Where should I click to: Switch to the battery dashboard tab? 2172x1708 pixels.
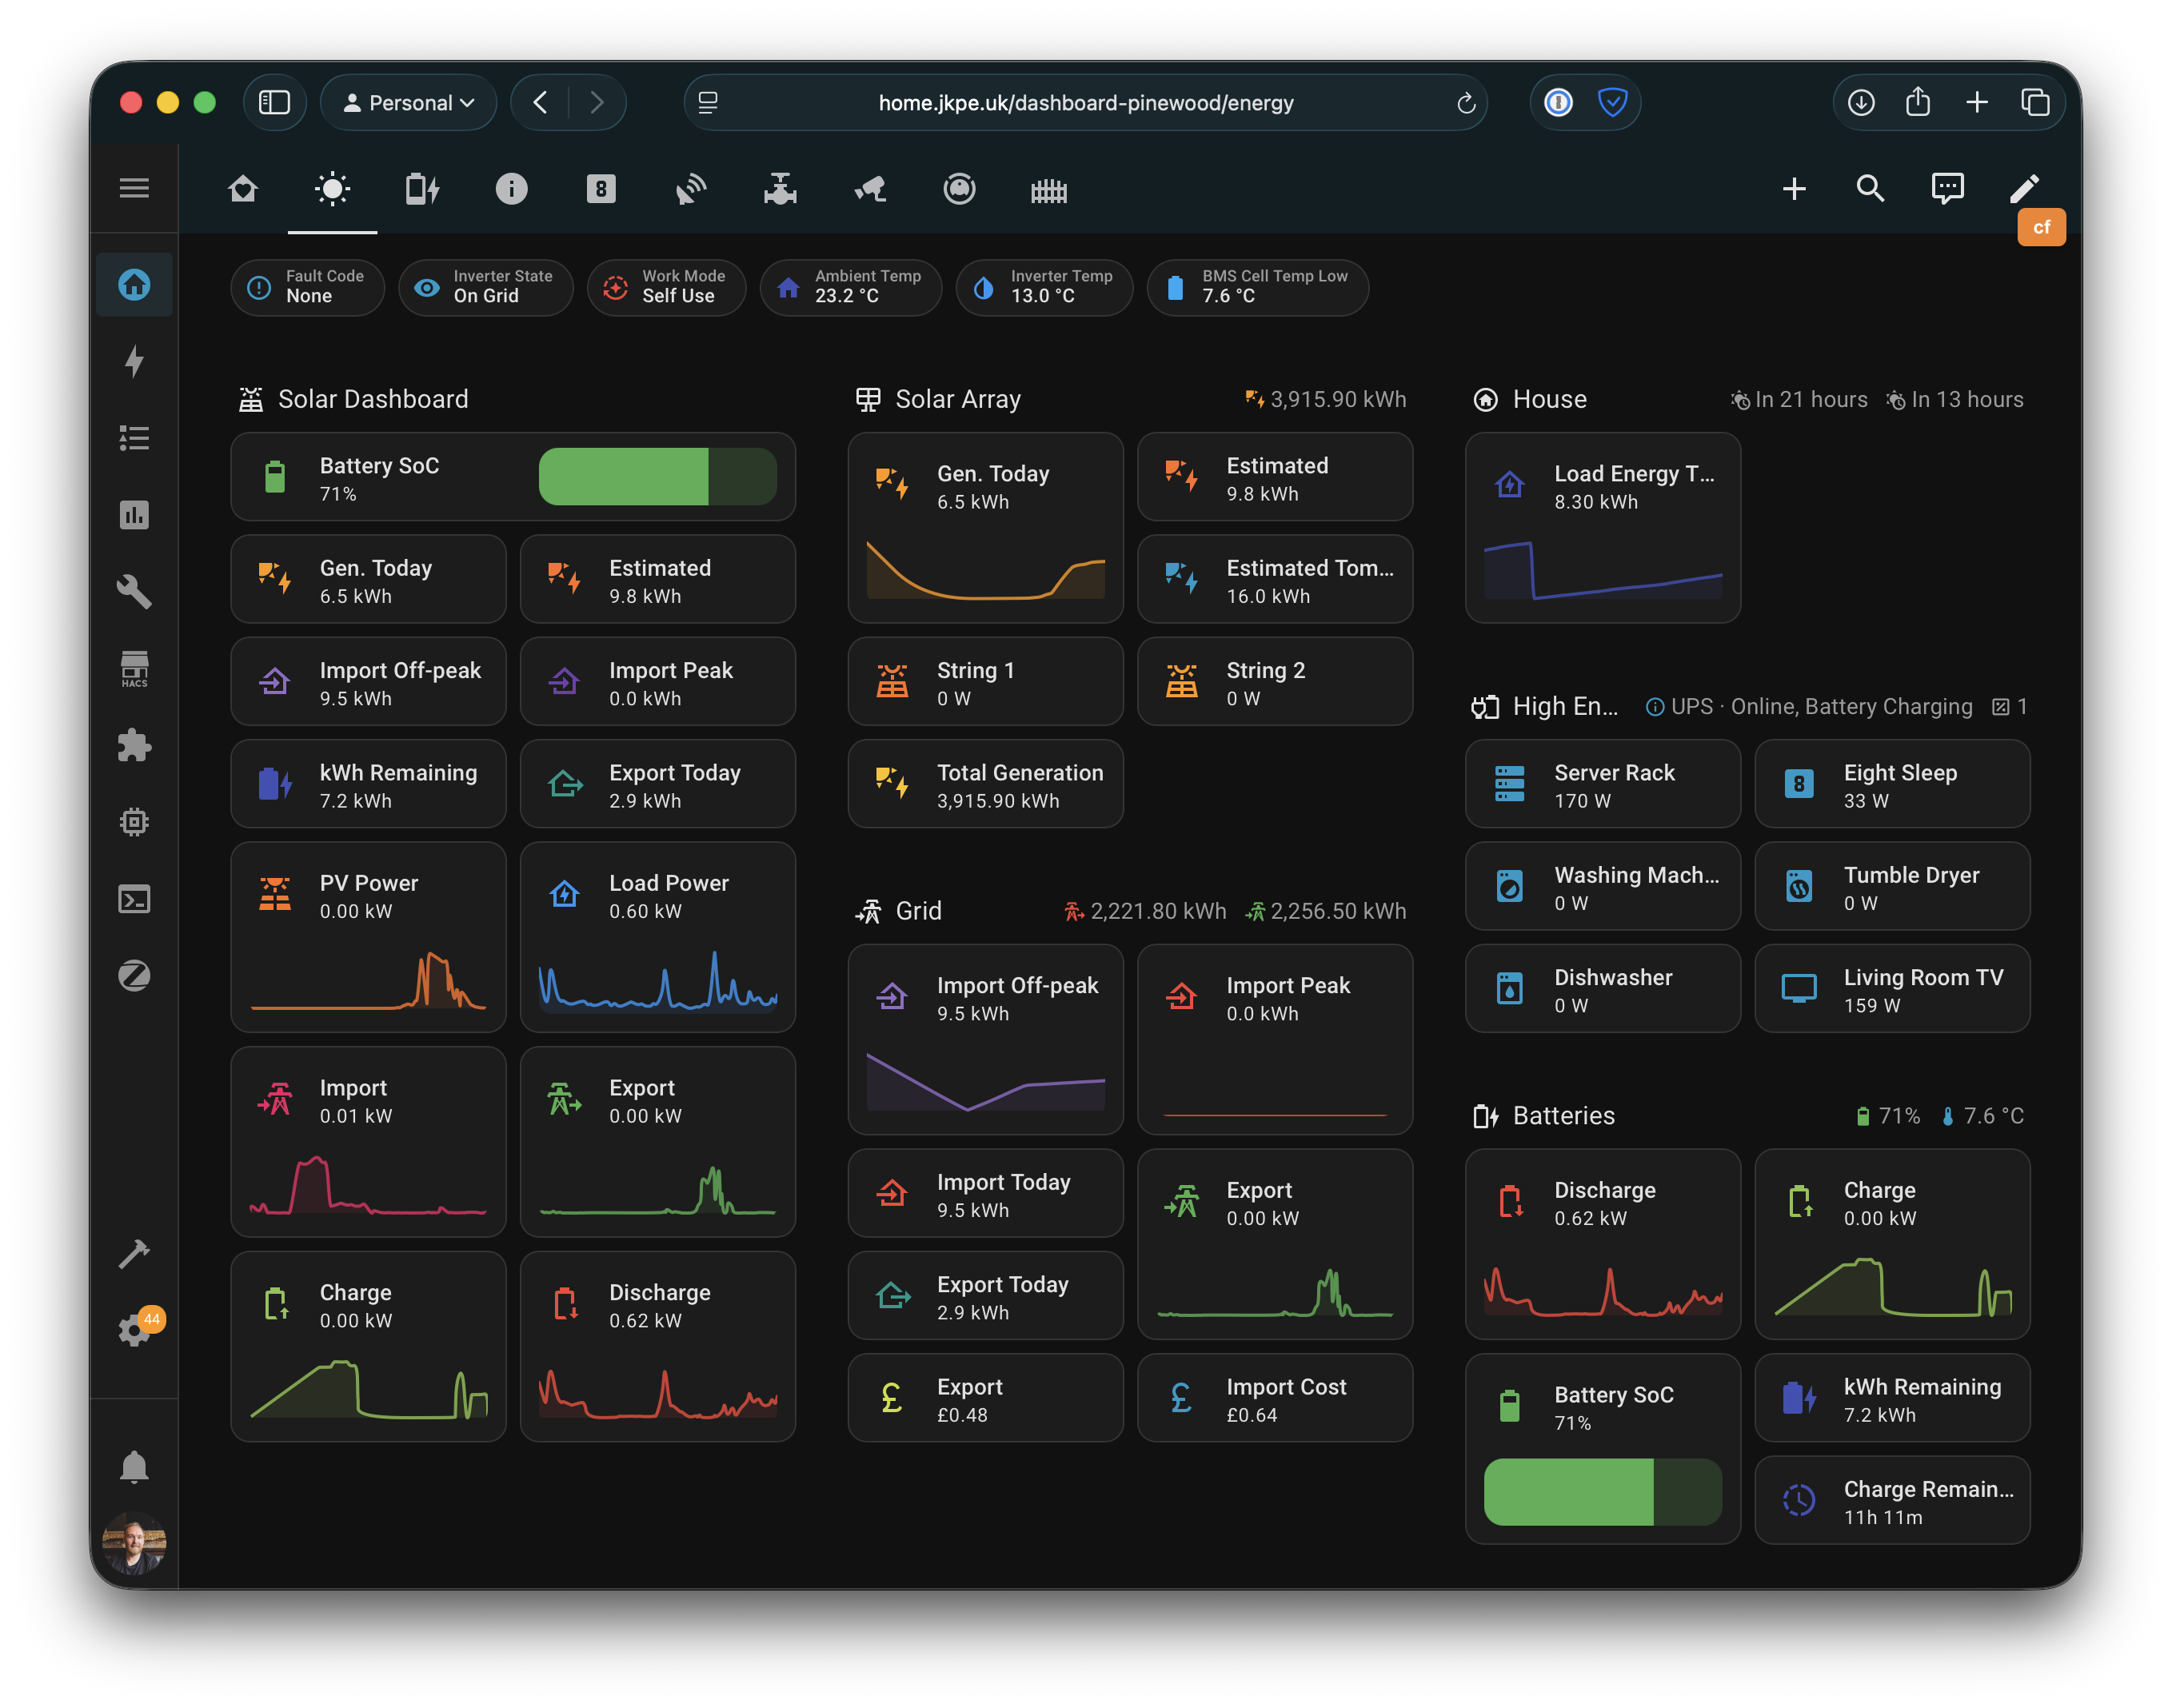click(421, 188)
